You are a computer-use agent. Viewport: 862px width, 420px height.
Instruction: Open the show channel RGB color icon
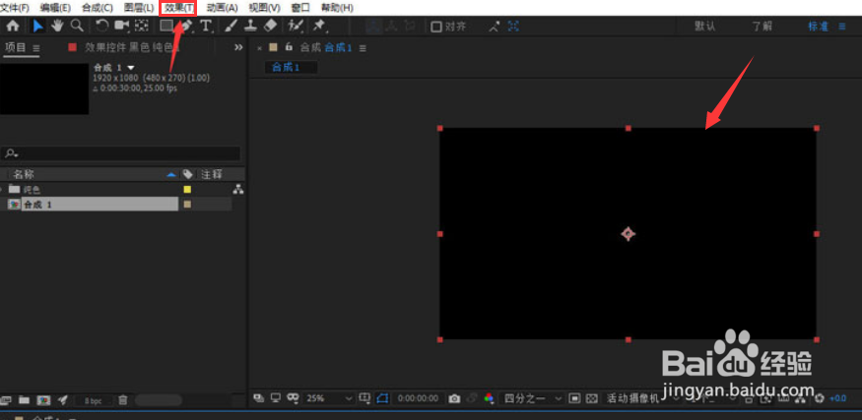tap(489, 398)
